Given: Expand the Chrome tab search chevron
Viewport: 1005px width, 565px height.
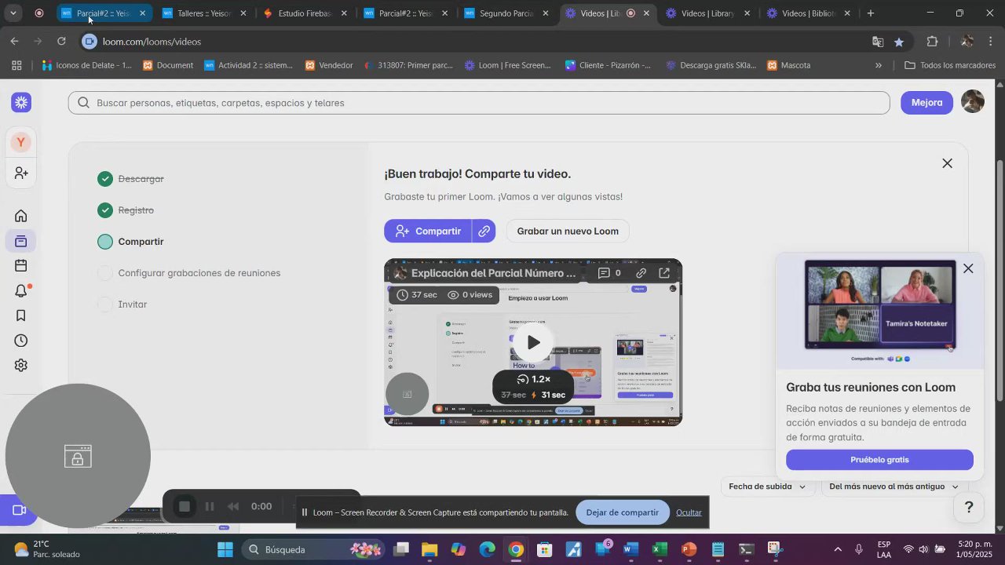Looking at the screenshot, I should click(13, 13).
